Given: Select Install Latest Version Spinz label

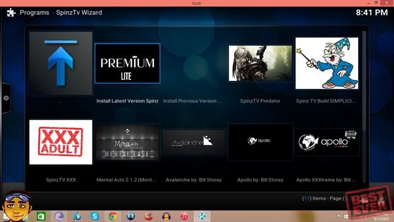Looking at the screenshot, I should 127,101.
